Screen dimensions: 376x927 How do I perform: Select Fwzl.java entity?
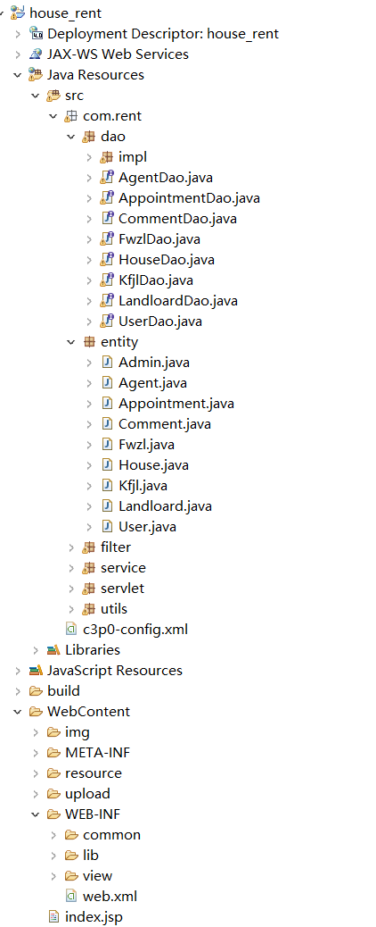coord(146,445)
